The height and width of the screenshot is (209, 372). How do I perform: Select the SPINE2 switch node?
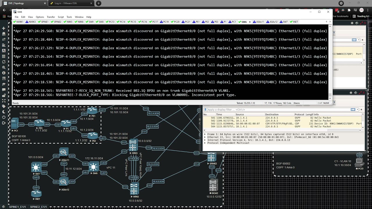point(211,158)
